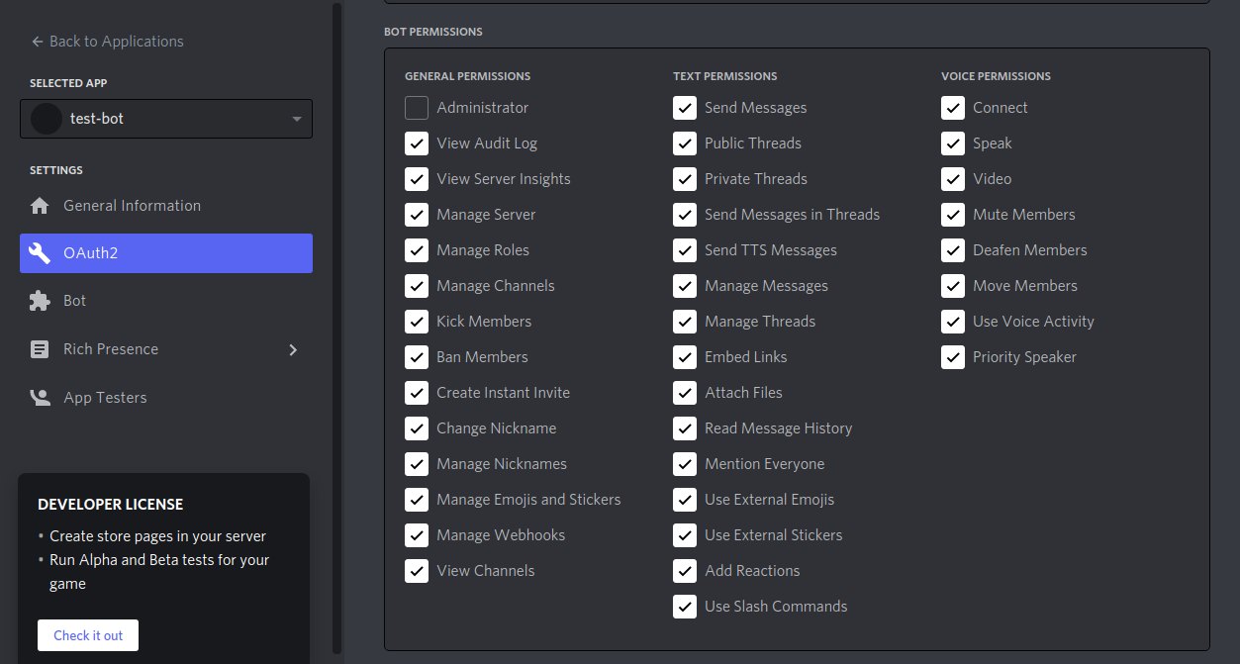Toggle Add Reactions checkbox
The width and height of the screenshot is (1240, 664).
click(685, 571)
